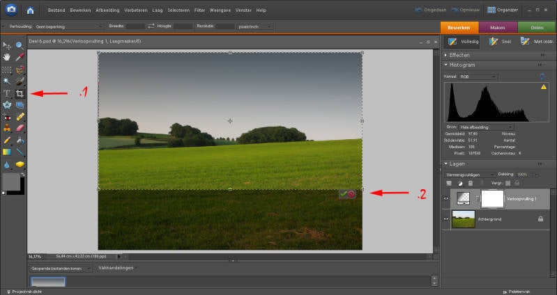Cancel crop with red cancel icon
The image size is (557, 295).
[351, 194]
